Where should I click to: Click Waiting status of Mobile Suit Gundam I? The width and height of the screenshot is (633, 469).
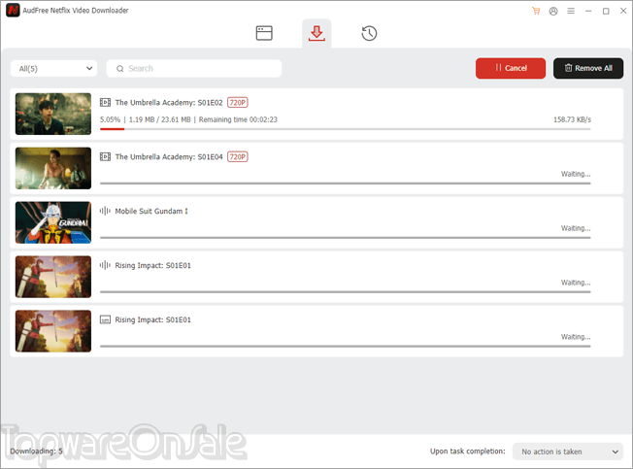pos(576,228)
